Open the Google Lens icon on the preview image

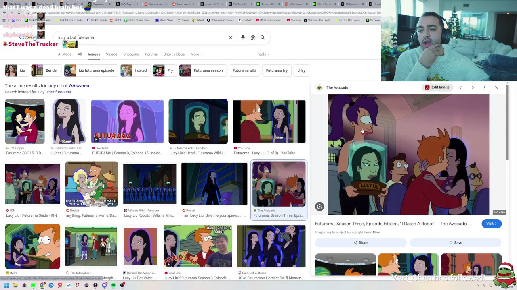(x=319, y=207)
